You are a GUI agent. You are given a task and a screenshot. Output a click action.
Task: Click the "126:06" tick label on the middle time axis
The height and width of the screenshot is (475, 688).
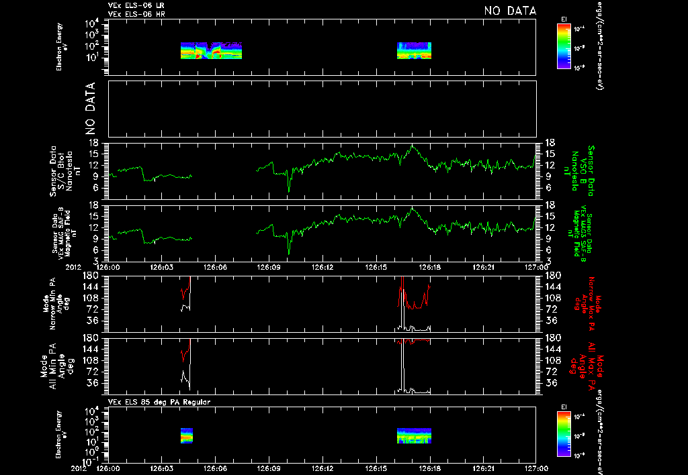point(216,266)
